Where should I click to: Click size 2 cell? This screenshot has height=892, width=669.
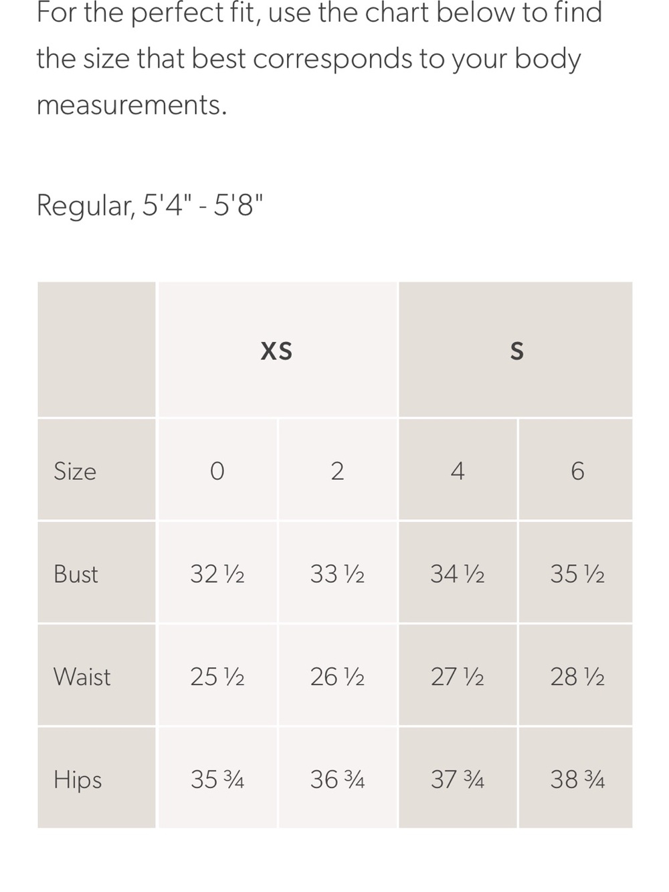pyautogui.click(x=338, y=470)
